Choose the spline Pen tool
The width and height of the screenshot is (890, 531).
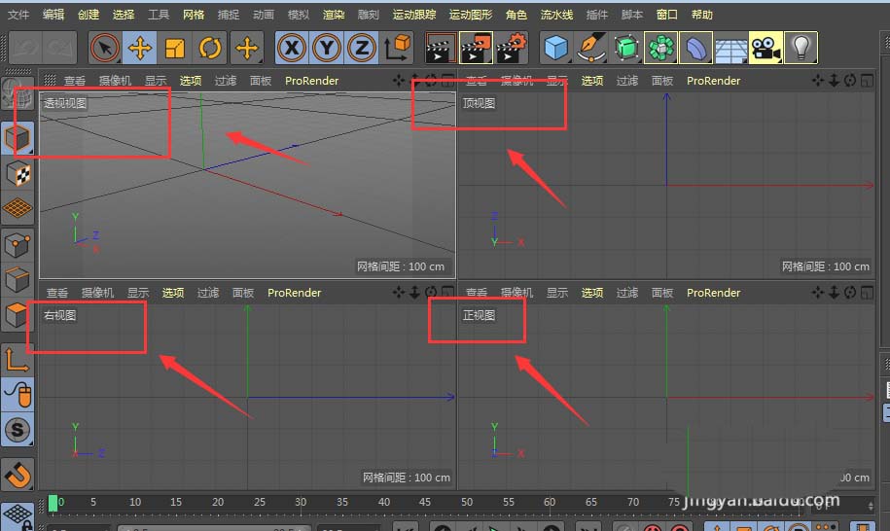[590, 48]
